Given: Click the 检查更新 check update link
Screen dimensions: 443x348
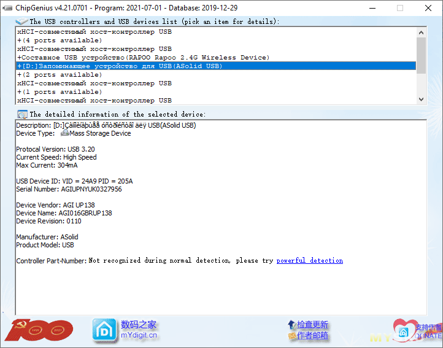Looking at the screenshot, I should coord(312,324).
